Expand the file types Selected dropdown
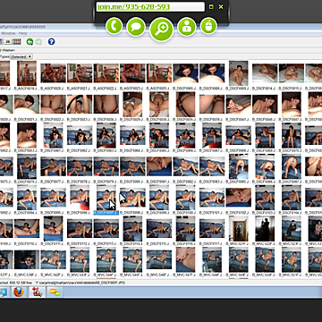The width and height of the screenshot is (322, 322). pyautogui.click(x=21, y=56)
